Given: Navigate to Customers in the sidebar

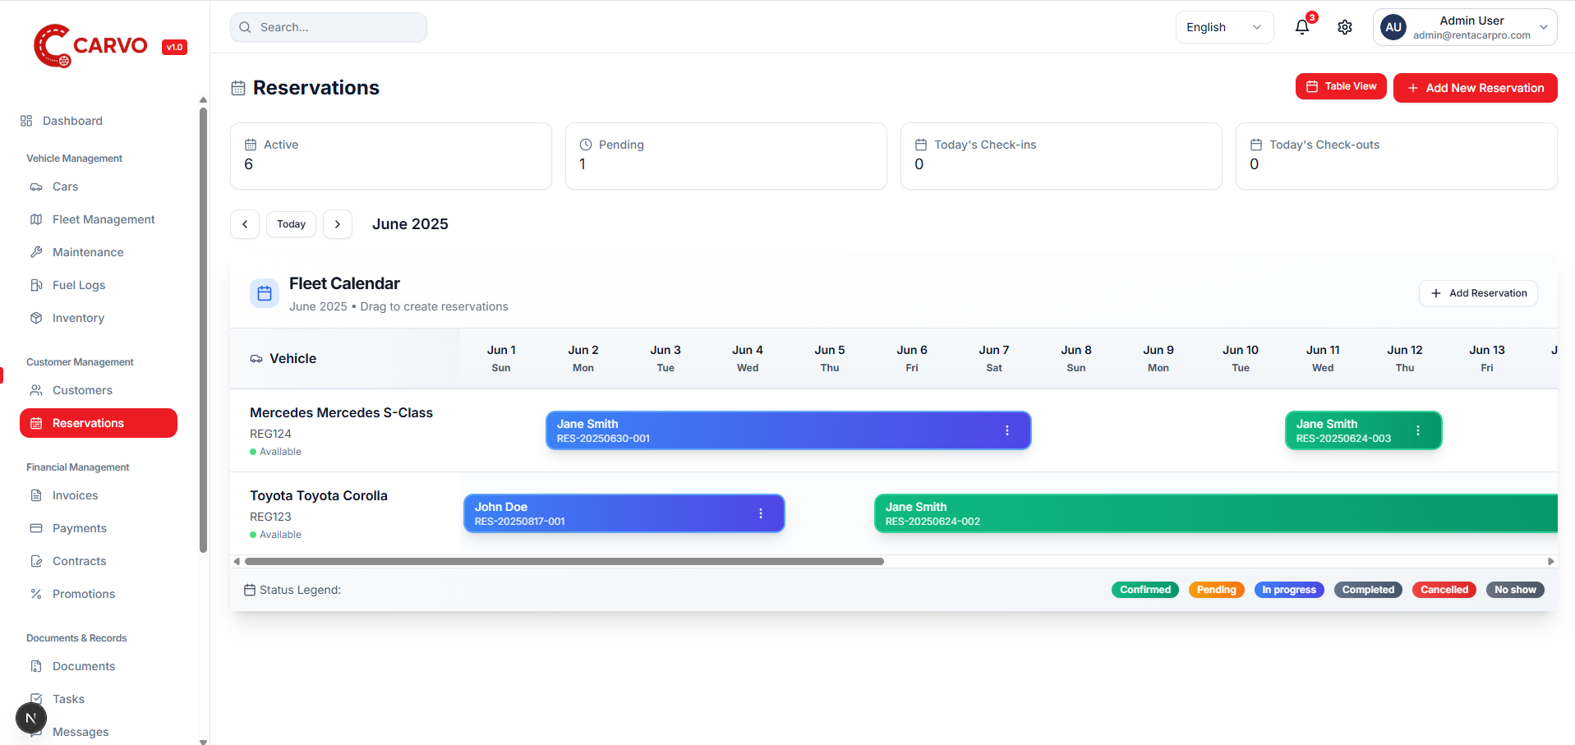Looking at the screenshot, I should click(x=82, y=390).
